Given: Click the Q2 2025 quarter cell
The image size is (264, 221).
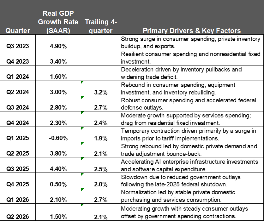Looking at the screenshot, I should click(x=18, y=150).
